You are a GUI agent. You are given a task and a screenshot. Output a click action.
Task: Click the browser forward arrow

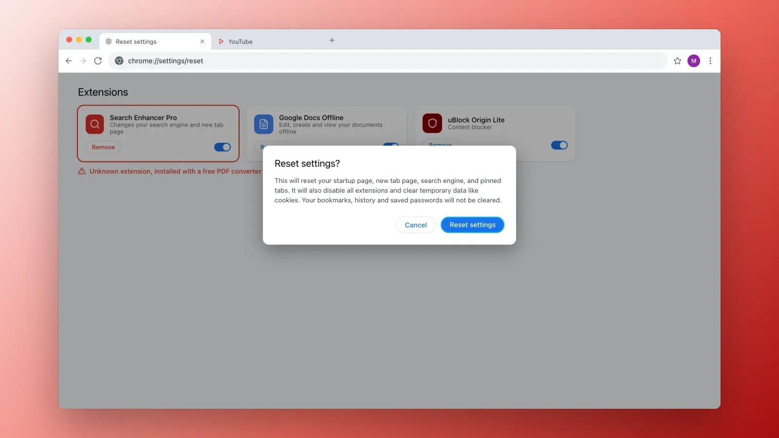pyautogui.click(x=83, y=61)
